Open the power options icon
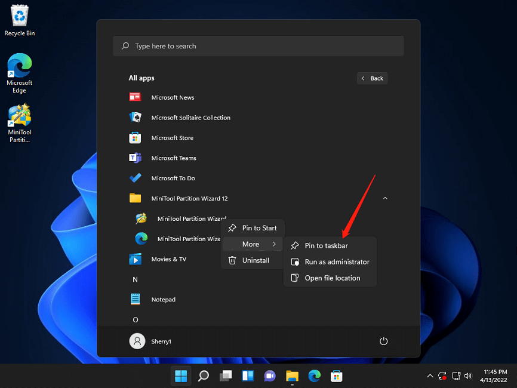517x388 pixels. (x=383, y=341)
